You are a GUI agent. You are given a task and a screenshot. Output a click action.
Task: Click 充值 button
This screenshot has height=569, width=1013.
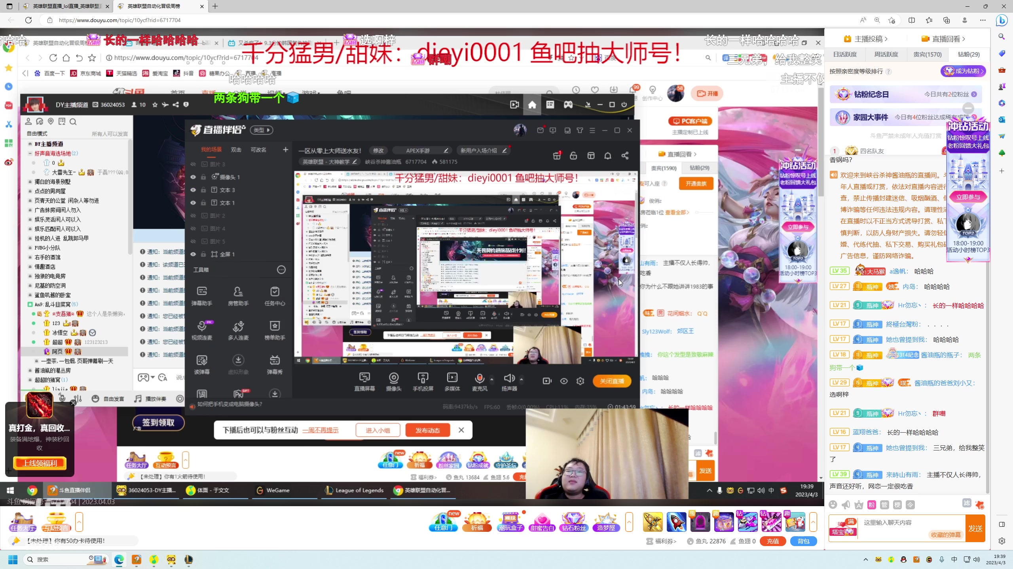773,541
